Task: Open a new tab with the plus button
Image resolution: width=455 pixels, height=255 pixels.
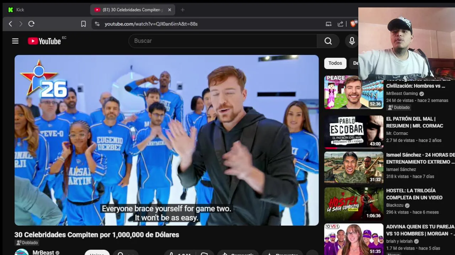Action: click(182, 10)
